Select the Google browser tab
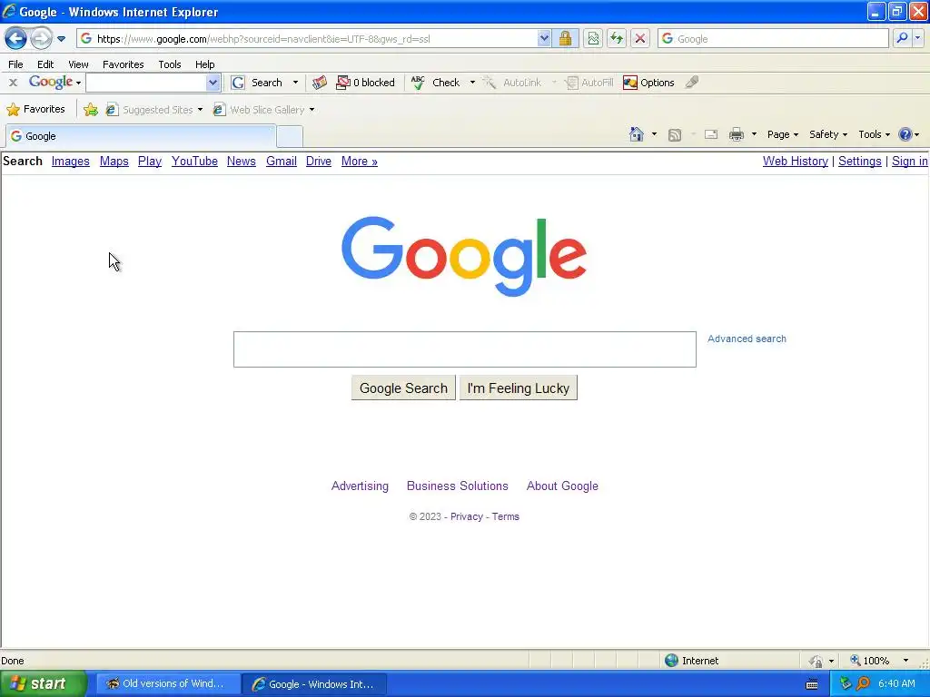 tap(141, 136)
